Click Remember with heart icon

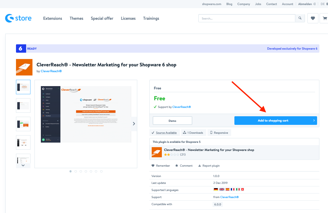(x=161, y=166)
